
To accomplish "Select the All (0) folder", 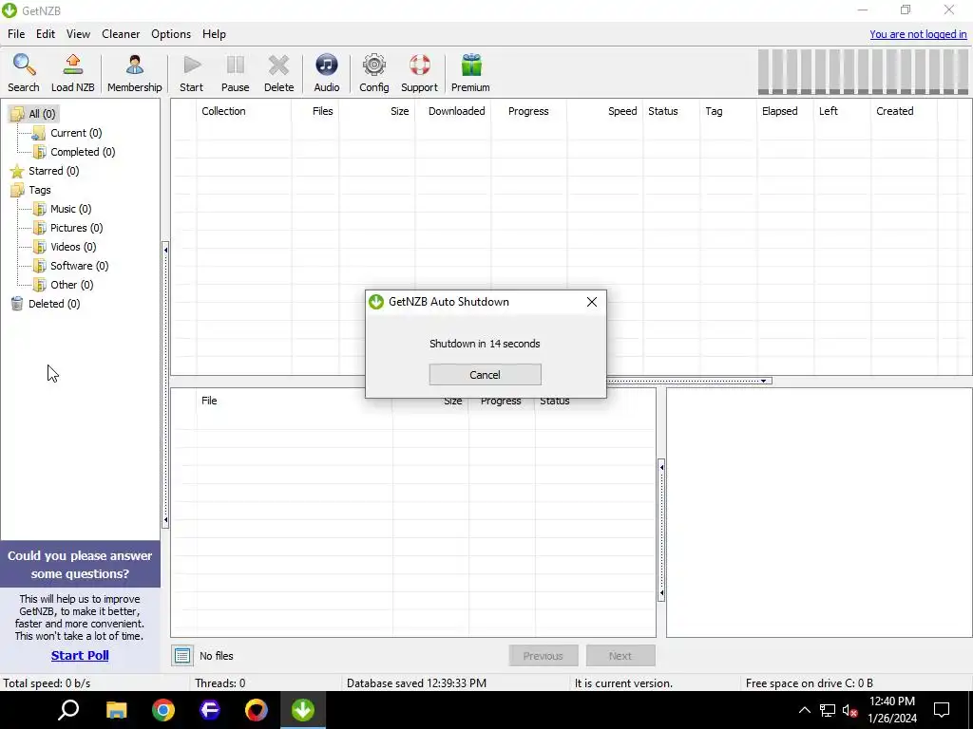I will coord(42,114).
